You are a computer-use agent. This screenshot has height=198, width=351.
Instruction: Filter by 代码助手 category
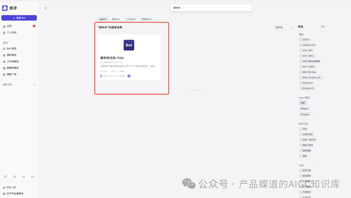tap(305, 192)
